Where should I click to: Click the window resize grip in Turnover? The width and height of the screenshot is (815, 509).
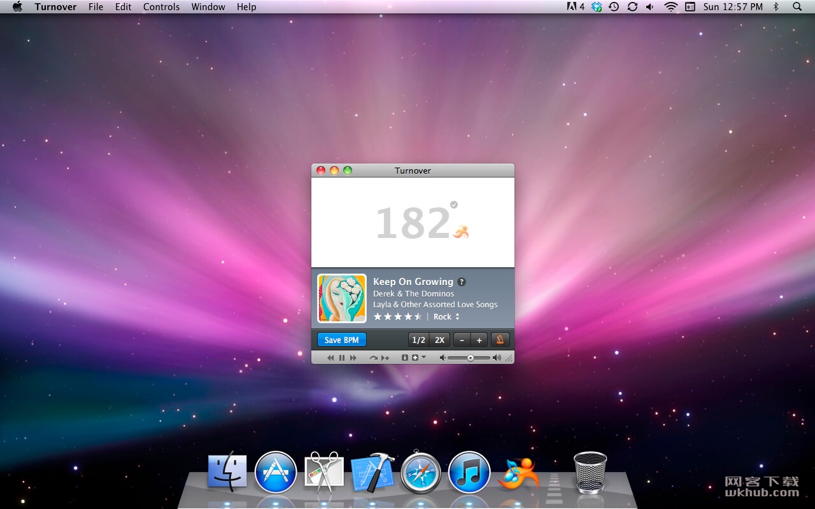[509, 358]
